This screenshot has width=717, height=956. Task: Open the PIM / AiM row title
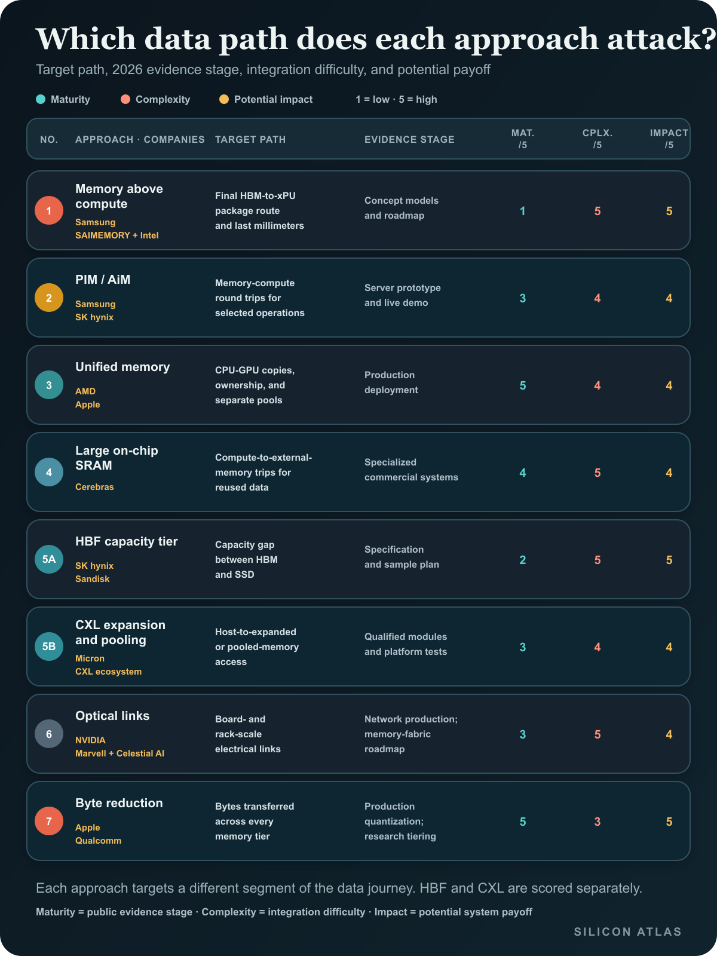(103, 280)
